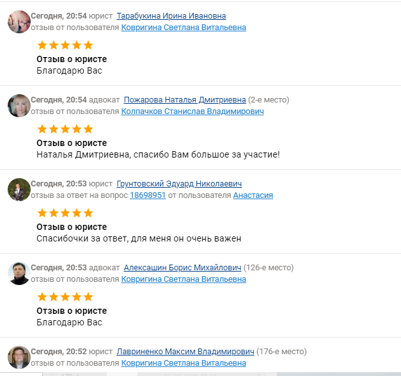Viewport: 401px width, 376px height.
Task: Open advocate profile Пожарова Наталья Дмитриевна
Action: tap(184, 100)
